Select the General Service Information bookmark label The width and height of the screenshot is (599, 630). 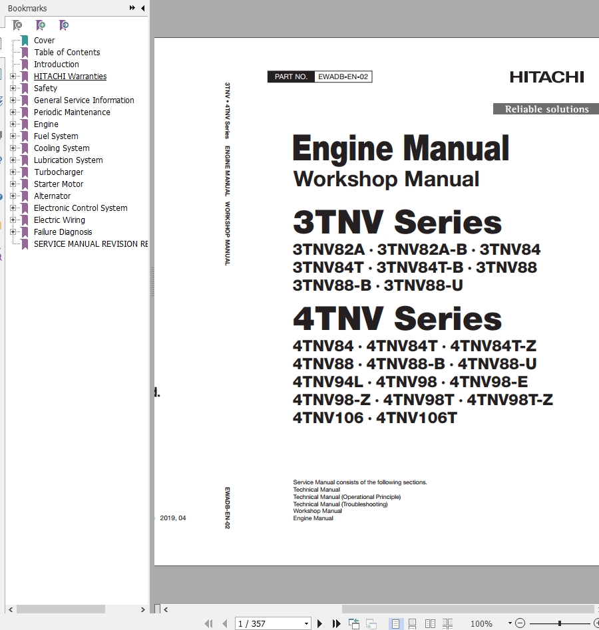(84, 100)
